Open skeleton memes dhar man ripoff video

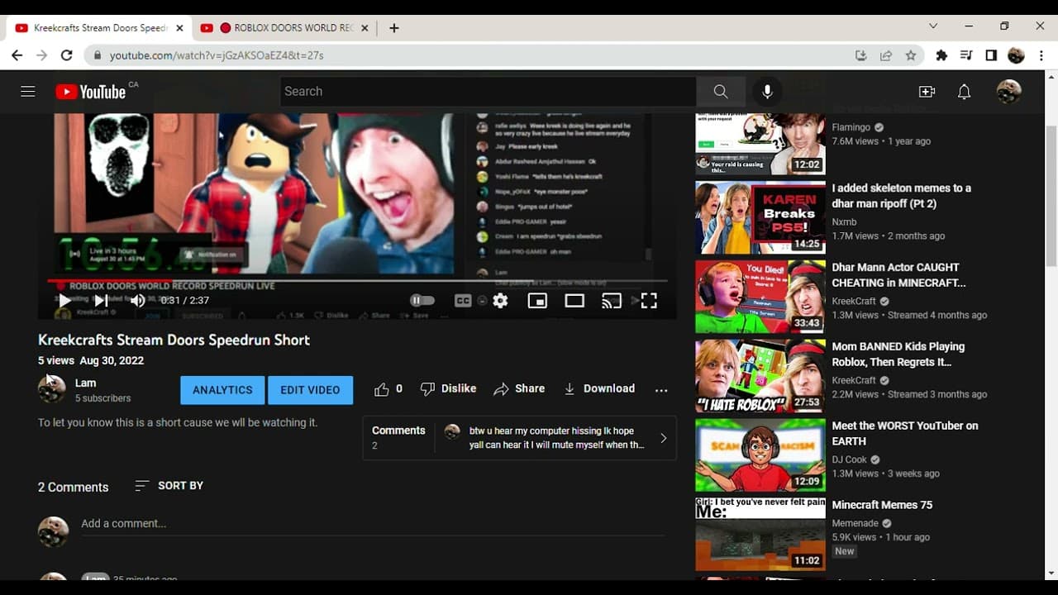(x=901, y=196)
